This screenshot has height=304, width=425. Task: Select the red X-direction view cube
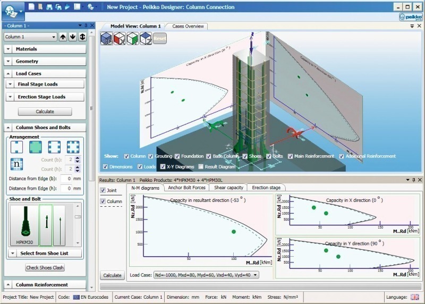click(120, 38)
